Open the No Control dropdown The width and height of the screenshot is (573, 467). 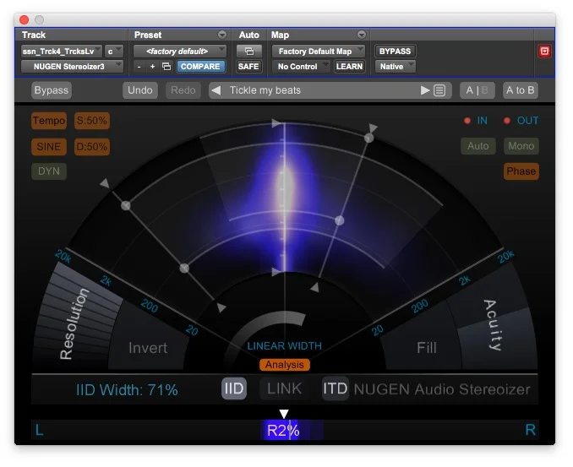301,67
